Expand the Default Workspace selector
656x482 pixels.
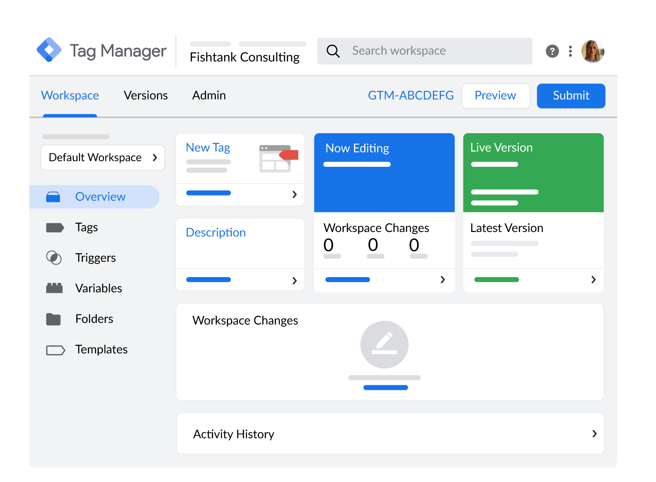click(x=102, y=157)
